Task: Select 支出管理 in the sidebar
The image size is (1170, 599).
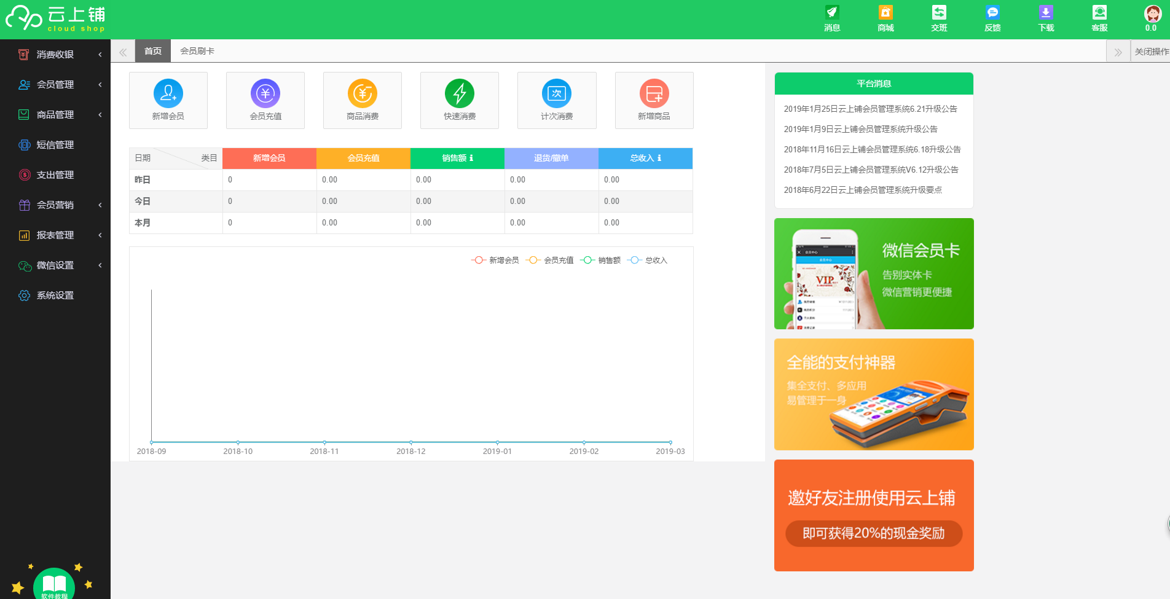Action: click(x=55, y=174)
